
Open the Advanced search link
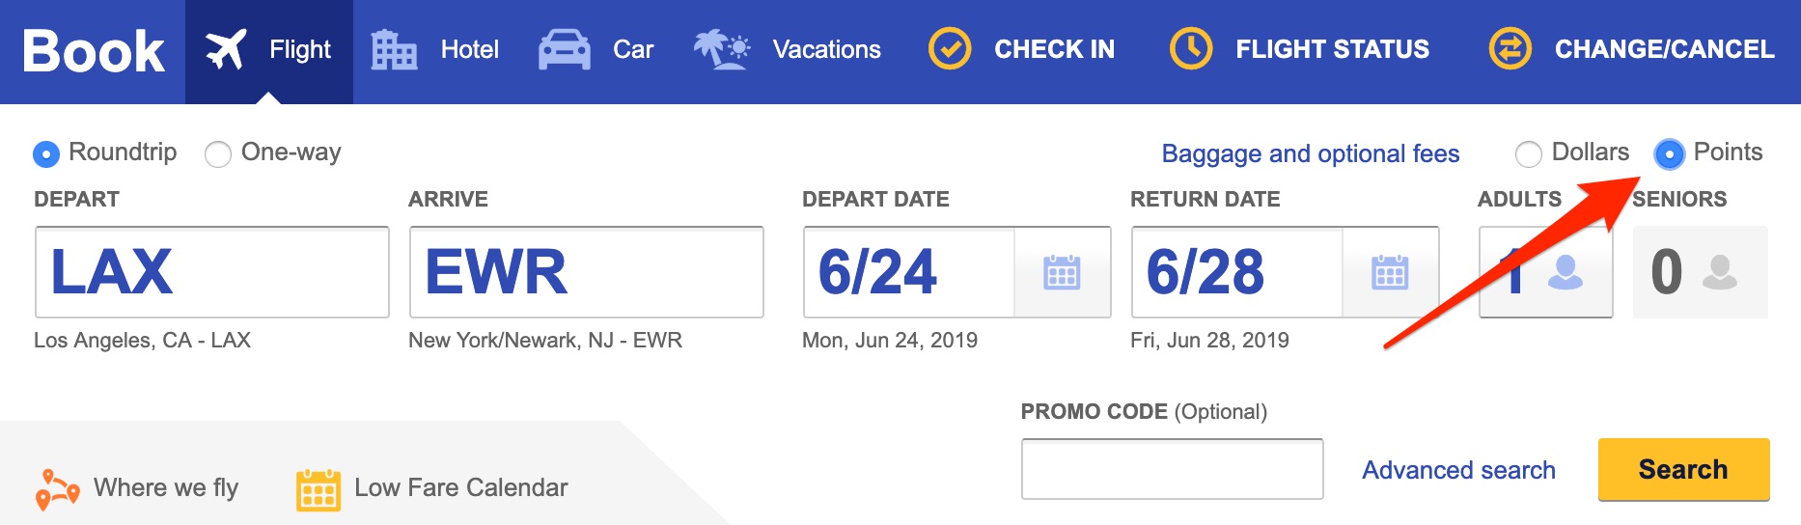(1458, 470)
